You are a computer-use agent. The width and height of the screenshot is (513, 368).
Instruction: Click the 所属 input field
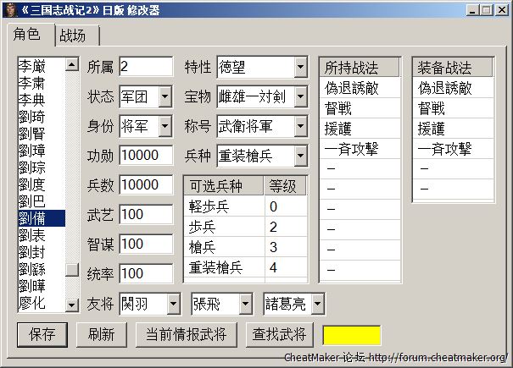[x=146, y=67]
